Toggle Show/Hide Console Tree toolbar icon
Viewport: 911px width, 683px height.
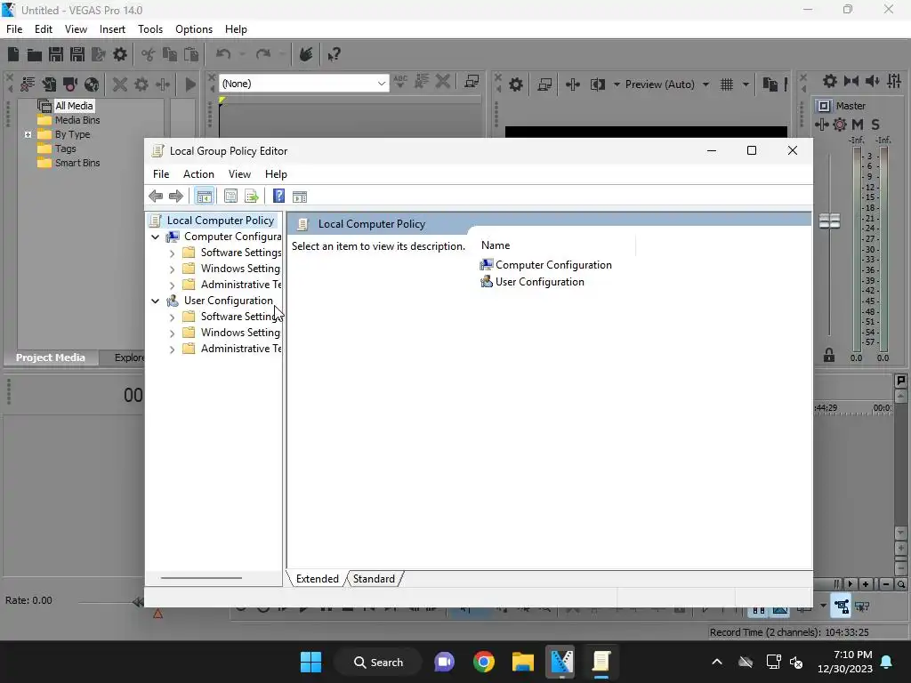click(204, 197)
